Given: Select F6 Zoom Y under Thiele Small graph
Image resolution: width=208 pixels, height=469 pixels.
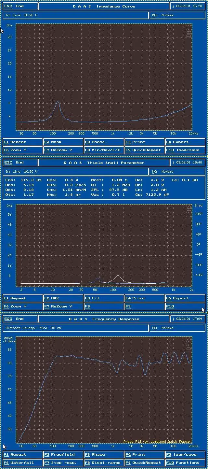Looking at the screenshot, I should 23,306.
